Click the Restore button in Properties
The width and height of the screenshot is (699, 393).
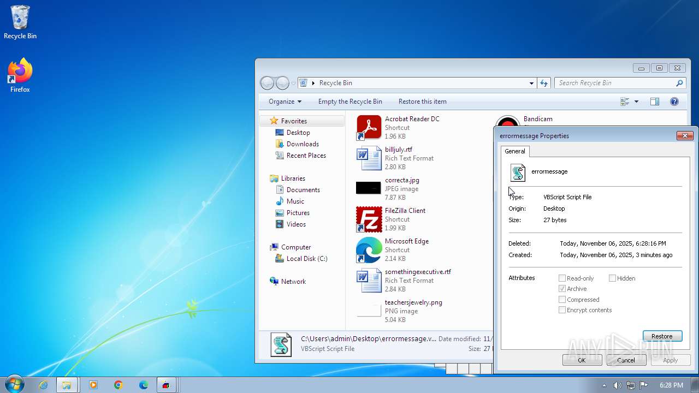tap(662, 336)
